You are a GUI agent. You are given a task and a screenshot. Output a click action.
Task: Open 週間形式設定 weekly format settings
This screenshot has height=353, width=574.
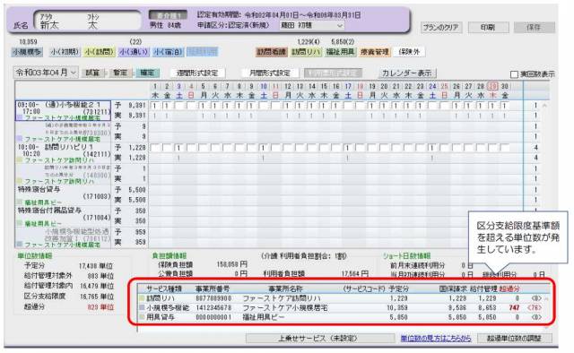(x=197, y=73)
